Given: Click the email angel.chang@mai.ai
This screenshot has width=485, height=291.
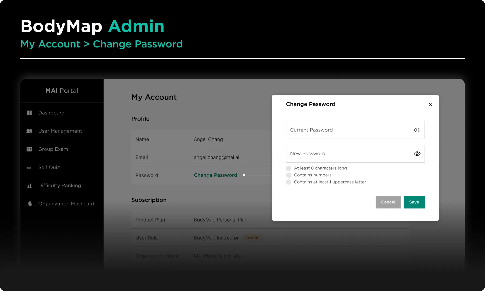Looking at the screenshot, I should (216, 157).
